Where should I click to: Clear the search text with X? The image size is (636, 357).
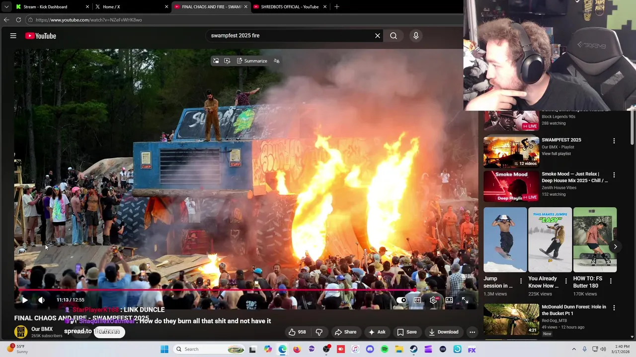[378, 36]
